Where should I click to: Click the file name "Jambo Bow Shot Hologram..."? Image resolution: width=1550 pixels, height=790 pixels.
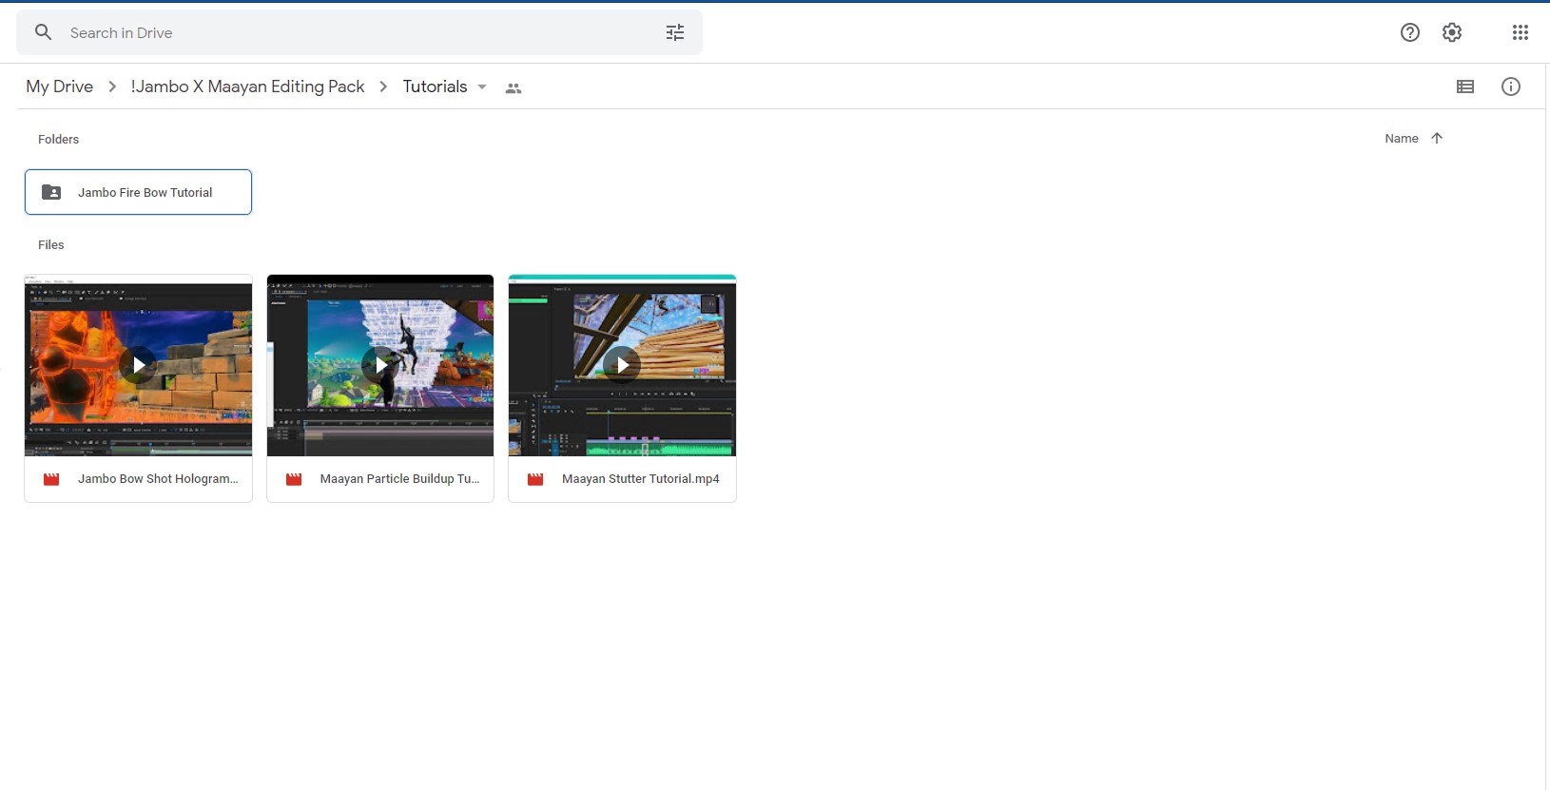(x=158, y=479)
